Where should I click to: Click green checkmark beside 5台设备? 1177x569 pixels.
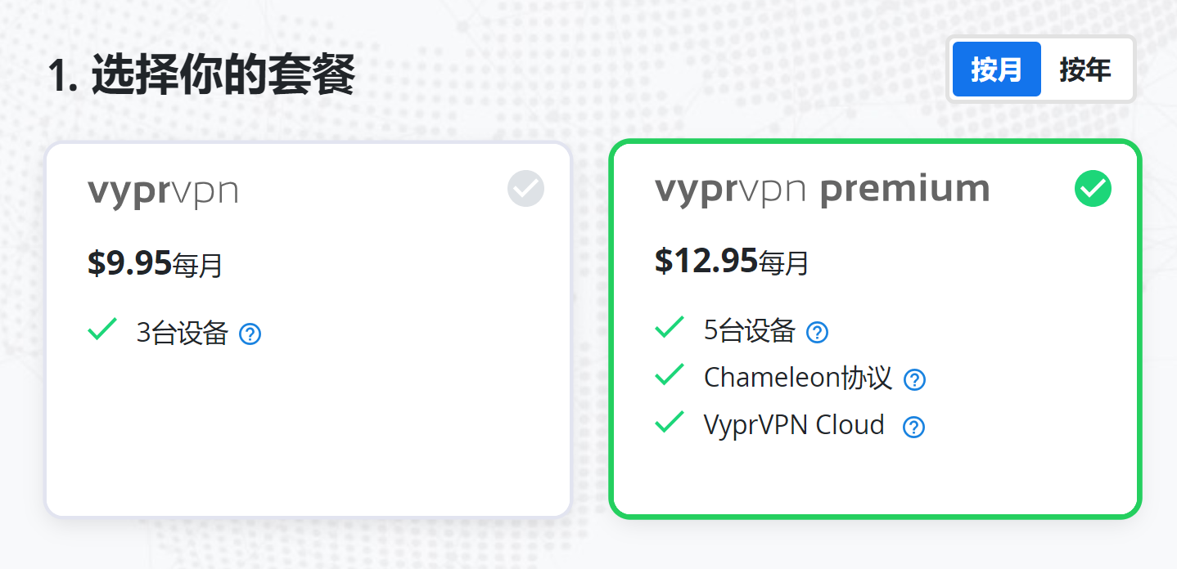[x=669, y=327]
